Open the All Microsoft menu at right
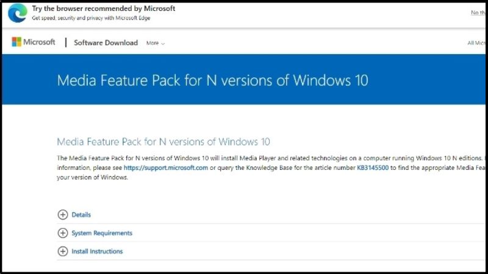Image resolution: width=488 pixels, height=274 pixels. coord(476,43)
